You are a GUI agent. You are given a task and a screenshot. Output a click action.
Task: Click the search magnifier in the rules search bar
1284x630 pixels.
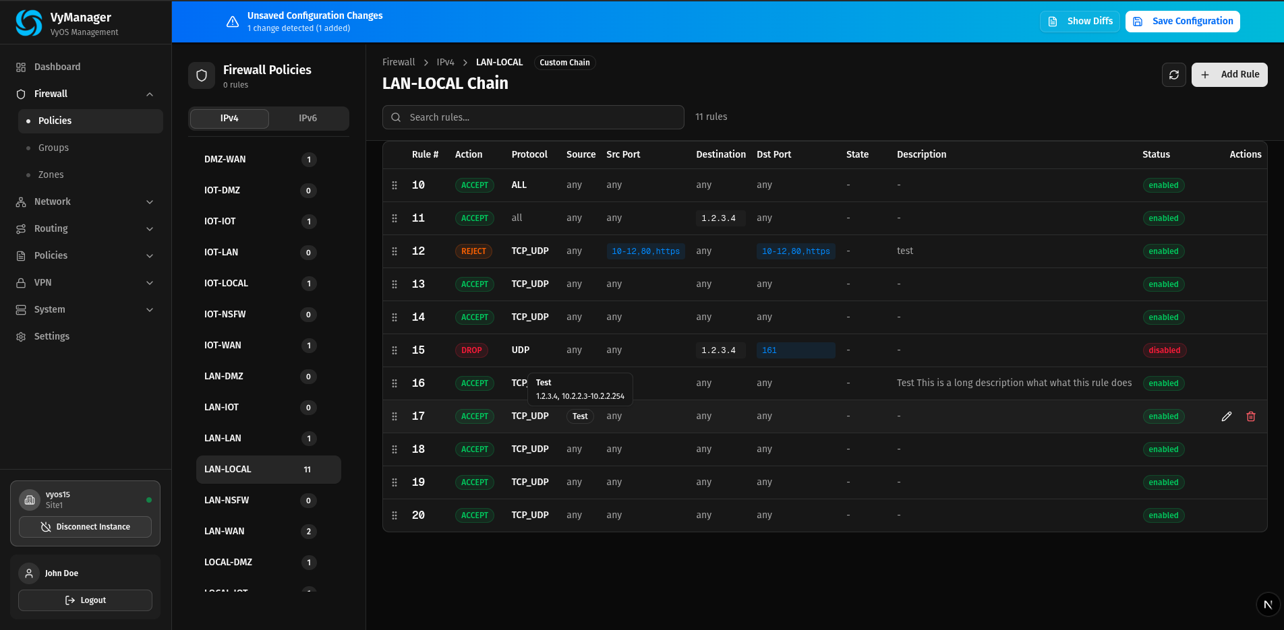(396, 117)
